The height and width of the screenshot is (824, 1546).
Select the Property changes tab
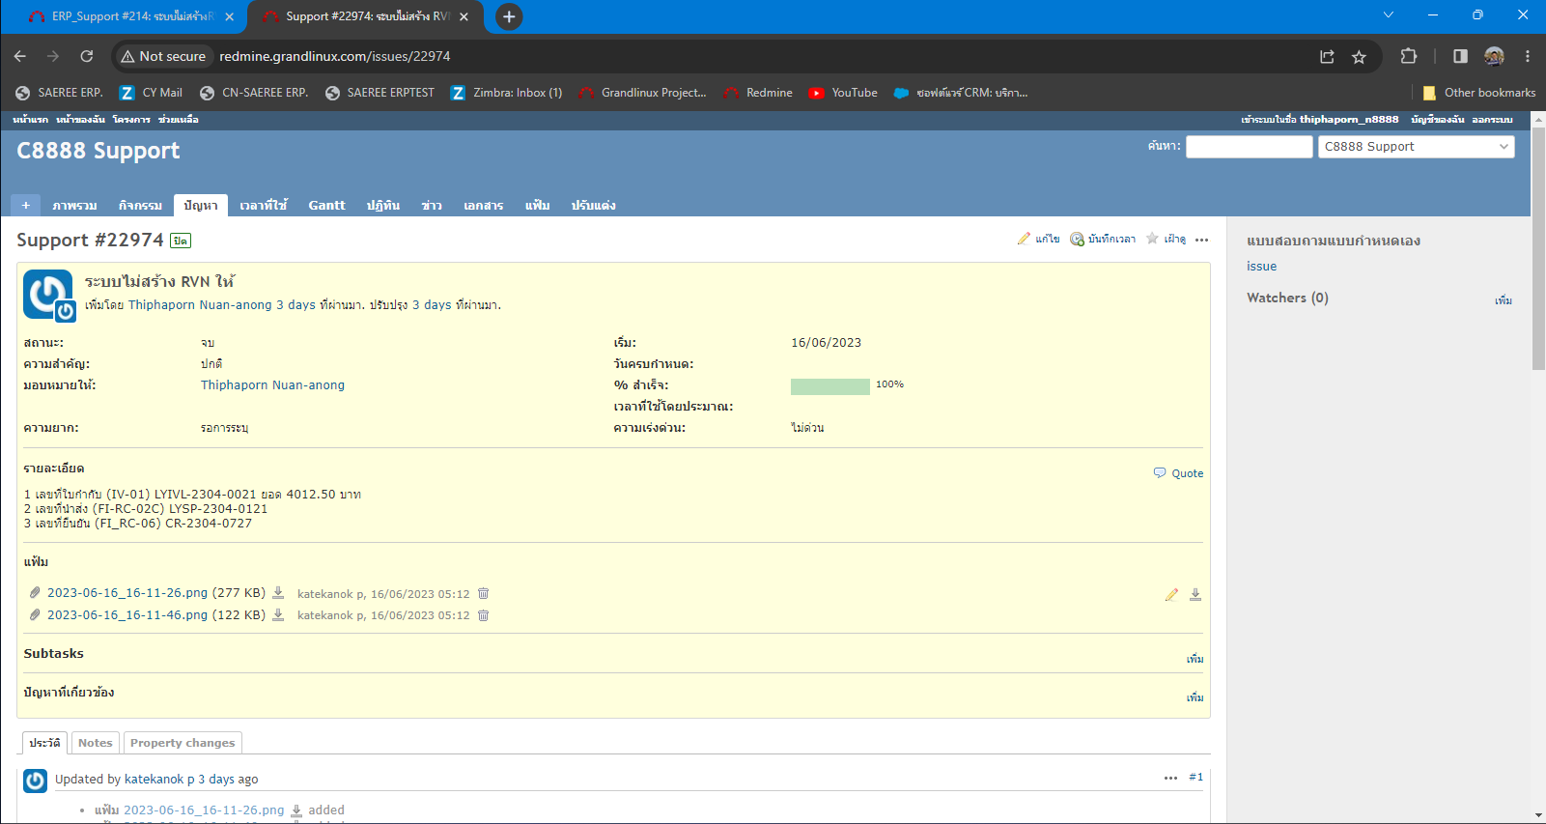[183, 743]
